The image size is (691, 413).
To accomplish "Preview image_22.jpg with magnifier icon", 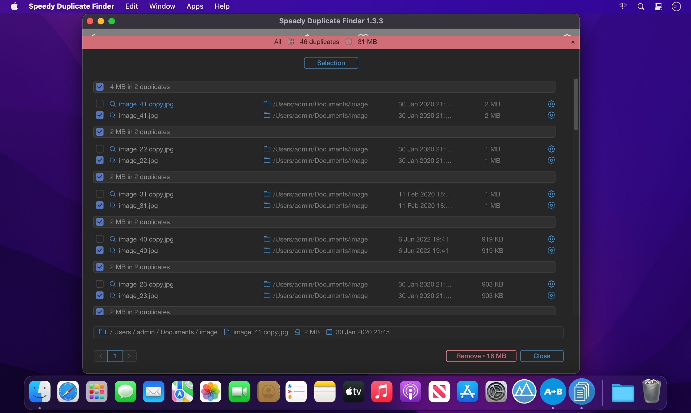I will pyautogui.click(x=112, y=160).
